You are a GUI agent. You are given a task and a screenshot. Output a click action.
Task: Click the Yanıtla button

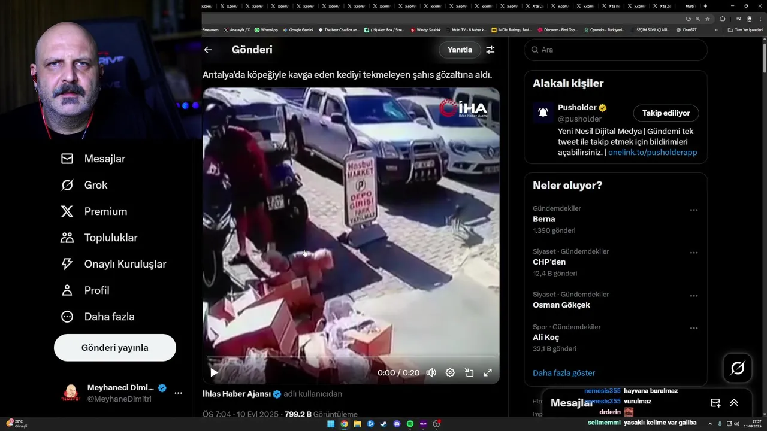pos(460,50)
